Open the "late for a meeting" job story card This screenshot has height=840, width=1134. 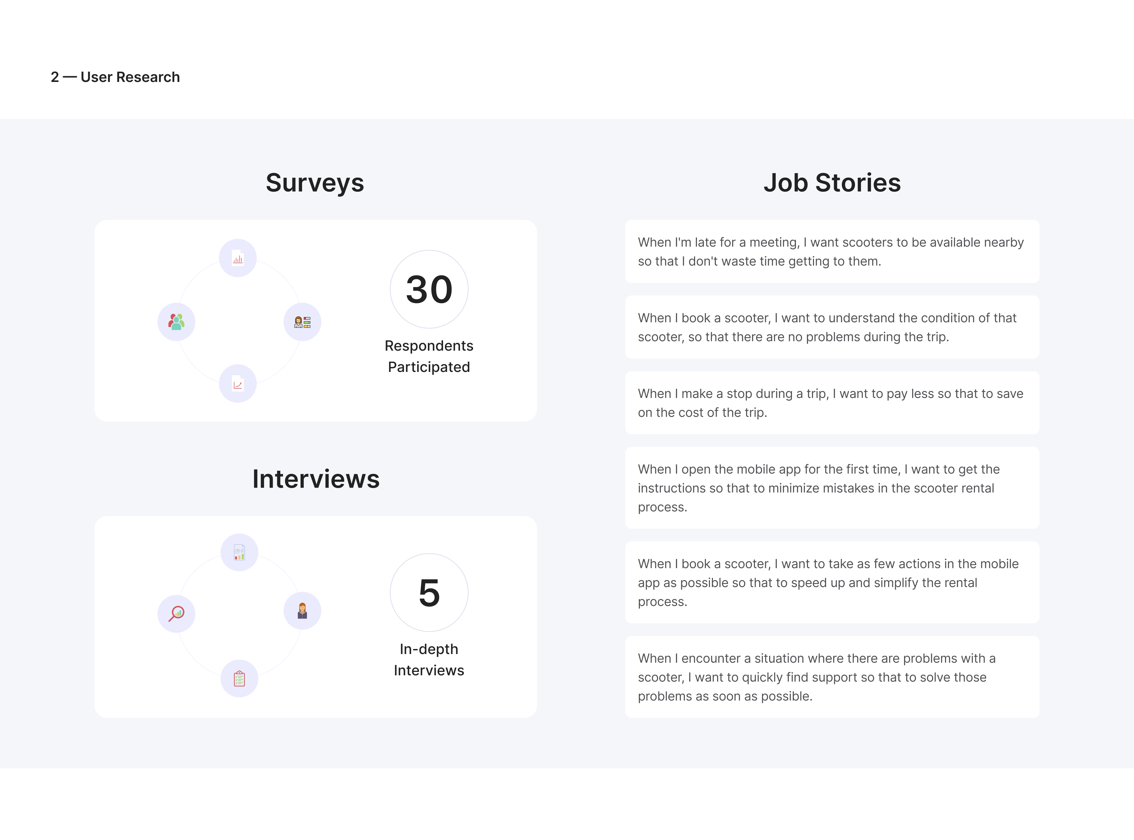point(832,252)
